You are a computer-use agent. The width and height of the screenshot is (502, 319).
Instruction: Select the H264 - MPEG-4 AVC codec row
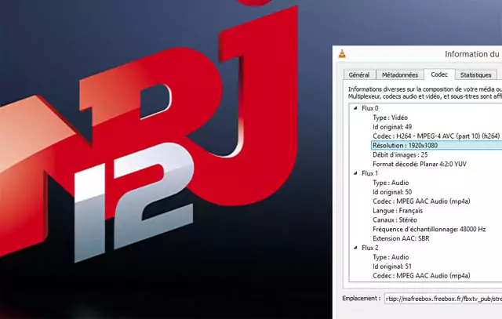point(436,136)
